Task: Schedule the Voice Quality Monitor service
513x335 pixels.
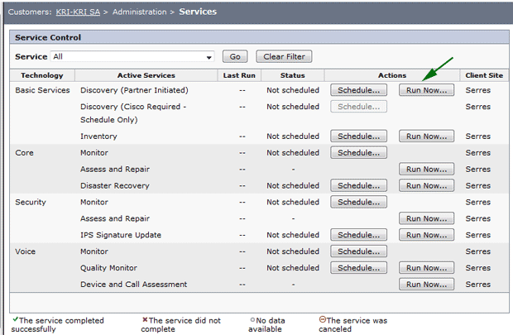Action: [x=358, y=268]
